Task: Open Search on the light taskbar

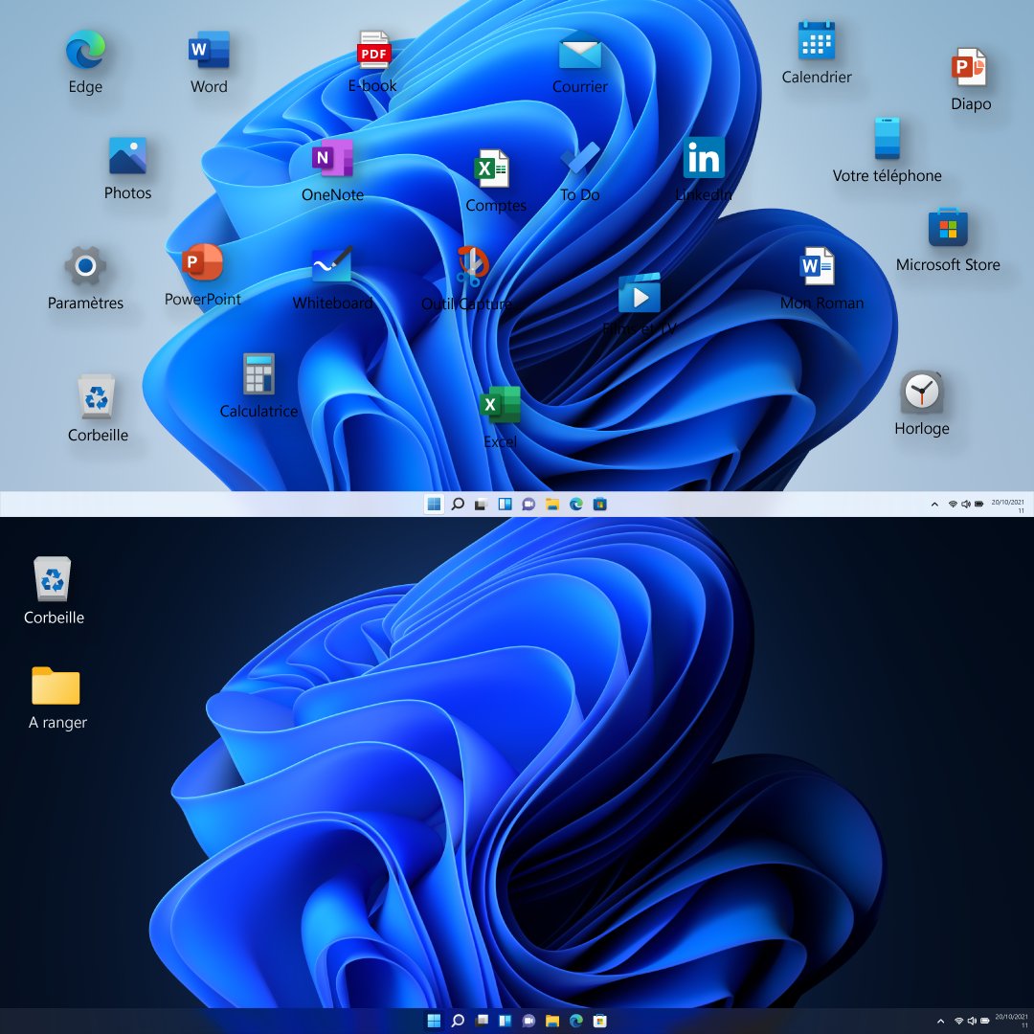Action: click(457, 505)
